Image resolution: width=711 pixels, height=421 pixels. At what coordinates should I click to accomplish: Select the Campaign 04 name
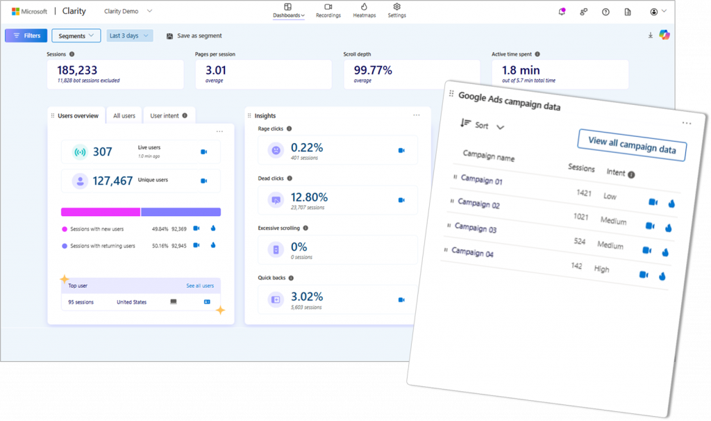tap(472, 251)
